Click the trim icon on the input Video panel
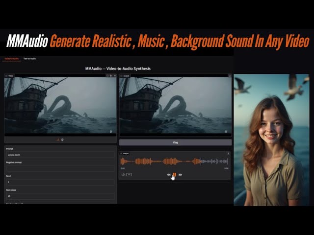 coord(111,76)
